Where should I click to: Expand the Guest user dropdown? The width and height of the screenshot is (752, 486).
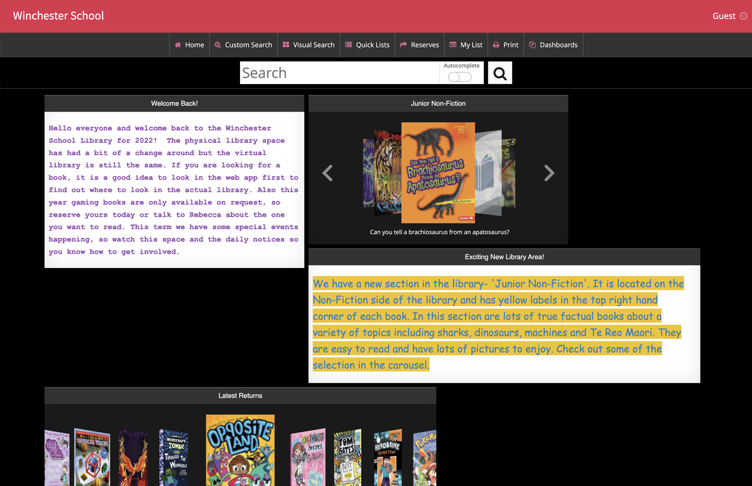click(729, 16)
